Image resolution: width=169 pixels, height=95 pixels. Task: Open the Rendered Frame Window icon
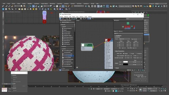(x=114, y=6)
